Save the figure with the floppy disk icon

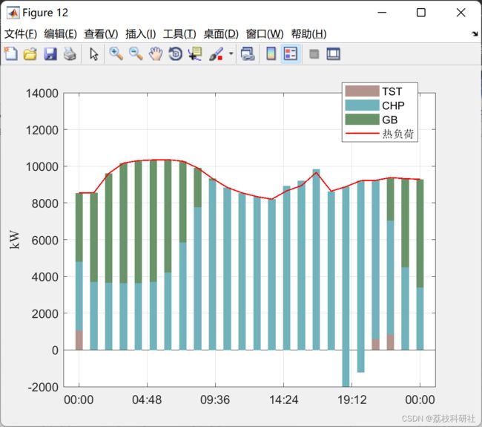50,54
